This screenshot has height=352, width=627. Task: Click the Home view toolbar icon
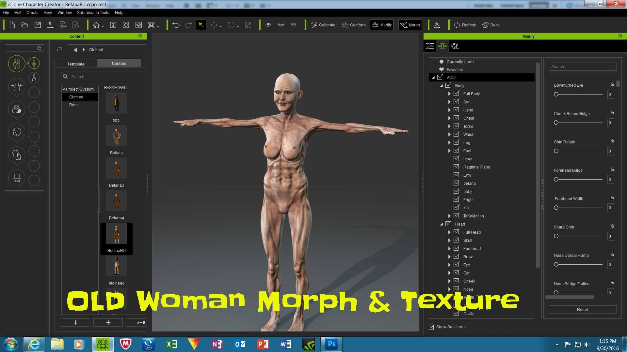click(x=96, y=25)
